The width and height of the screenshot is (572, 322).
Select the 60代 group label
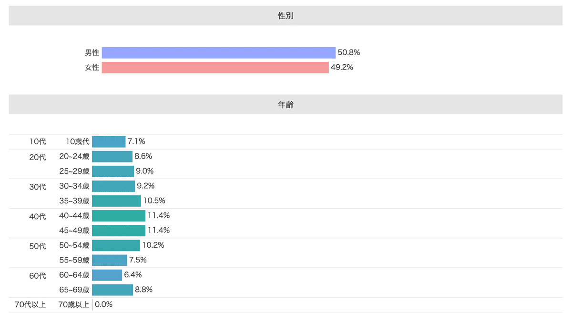[38, 276]
